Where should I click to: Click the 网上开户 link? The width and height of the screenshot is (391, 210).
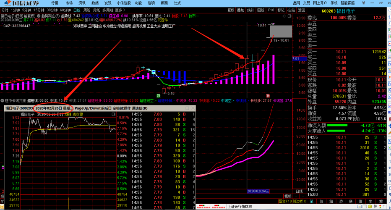tap(320, 3)
